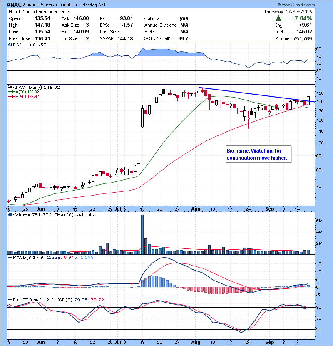This screenshot has height=346, width=333.
Task: Click the MA(50) 136.92 legend text
Action: 25,96
